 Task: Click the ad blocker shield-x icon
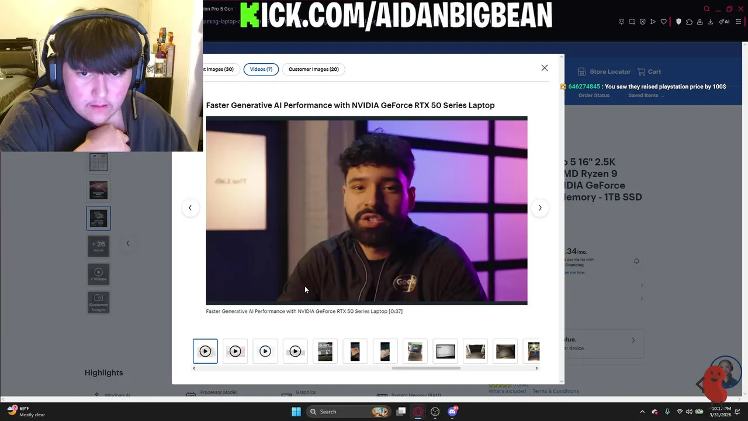pyautogui.click(x=642, y=22)
